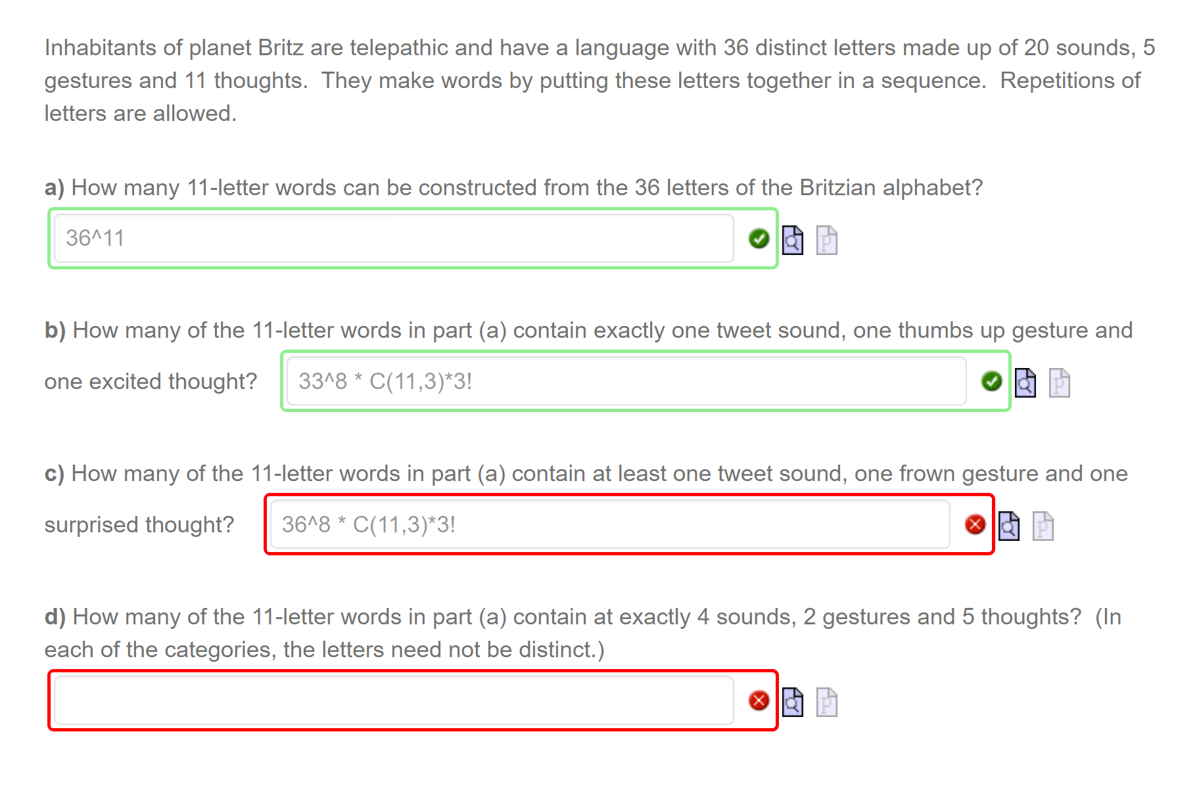
Task: Click the red X beside the empty part d box
Action: coord(759,701)
